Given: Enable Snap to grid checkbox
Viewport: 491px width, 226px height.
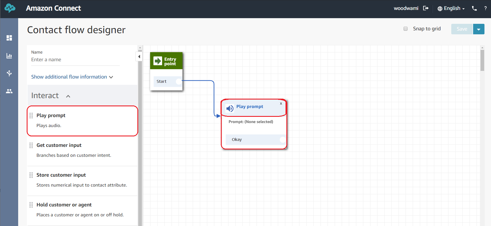Looking at the screenshot, I should [406, 29].
